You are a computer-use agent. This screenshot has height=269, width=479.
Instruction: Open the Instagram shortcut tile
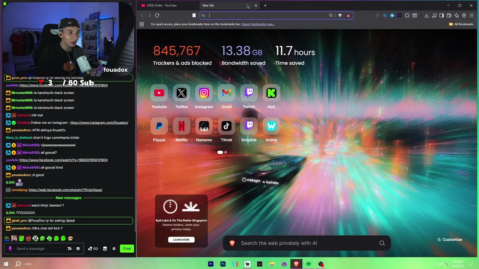tap(204, 96)
